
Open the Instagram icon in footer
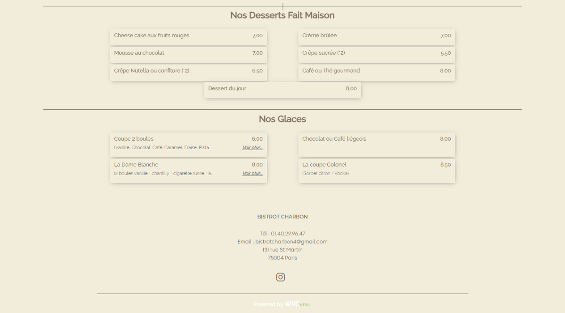(281, 277)
